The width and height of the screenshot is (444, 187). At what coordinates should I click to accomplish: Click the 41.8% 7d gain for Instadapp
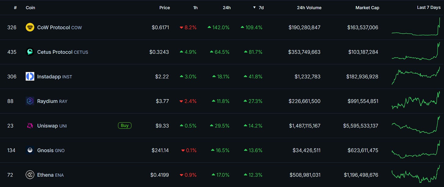click(x=253, y=77)
